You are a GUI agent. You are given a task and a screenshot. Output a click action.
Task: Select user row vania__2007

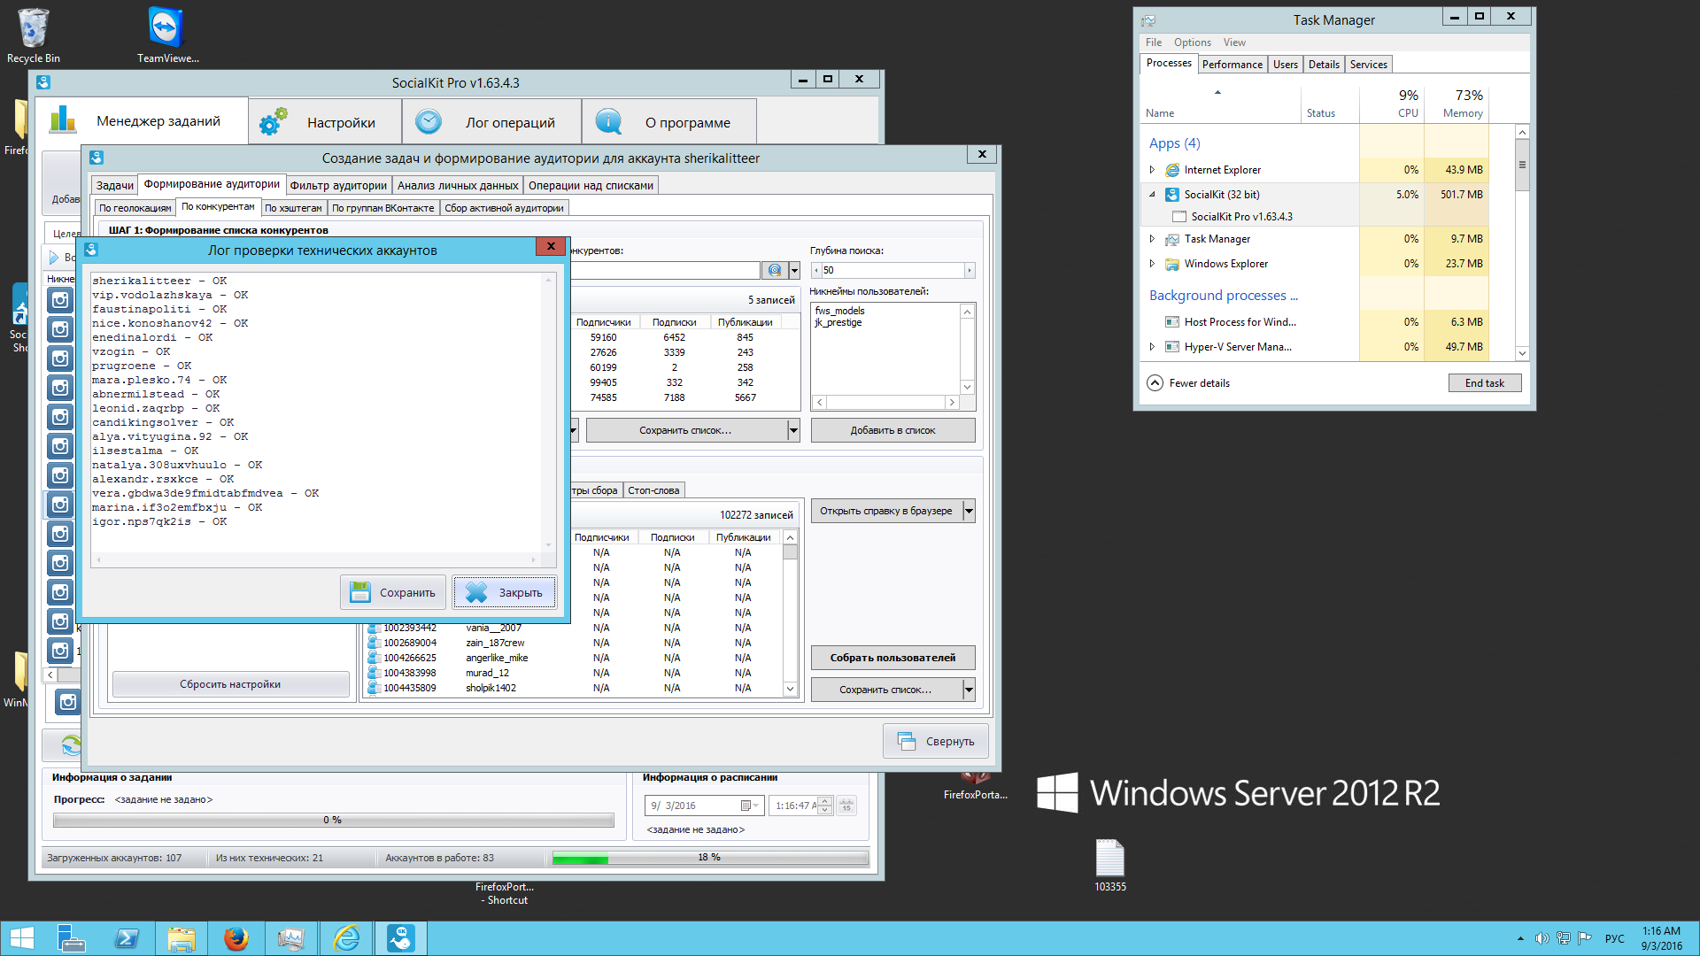tap(574, 628)
